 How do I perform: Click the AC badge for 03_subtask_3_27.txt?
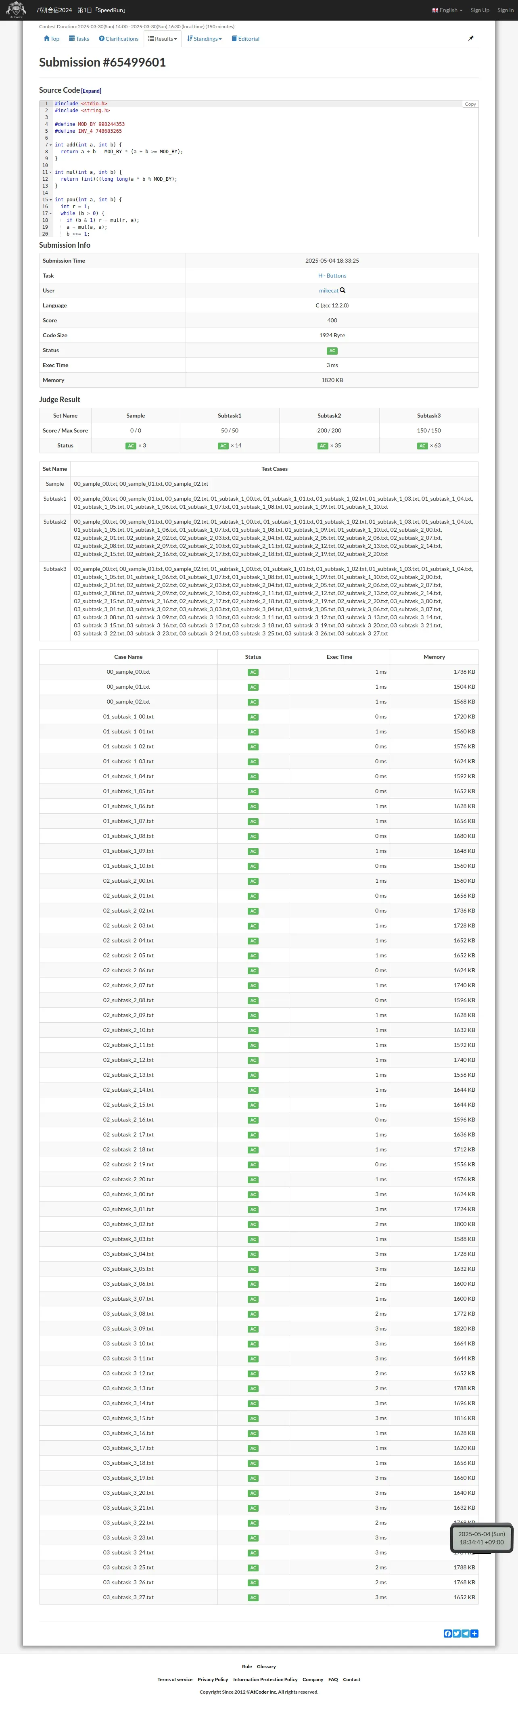253,1598
